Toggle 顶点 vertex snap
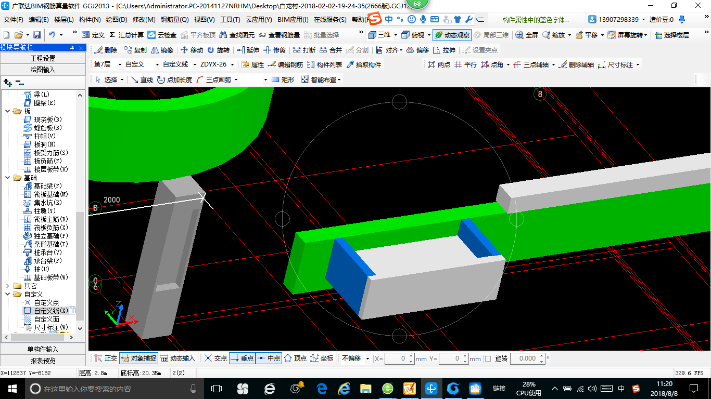The width and height of the screenshot is (711, 399). [x=295, y=358]
